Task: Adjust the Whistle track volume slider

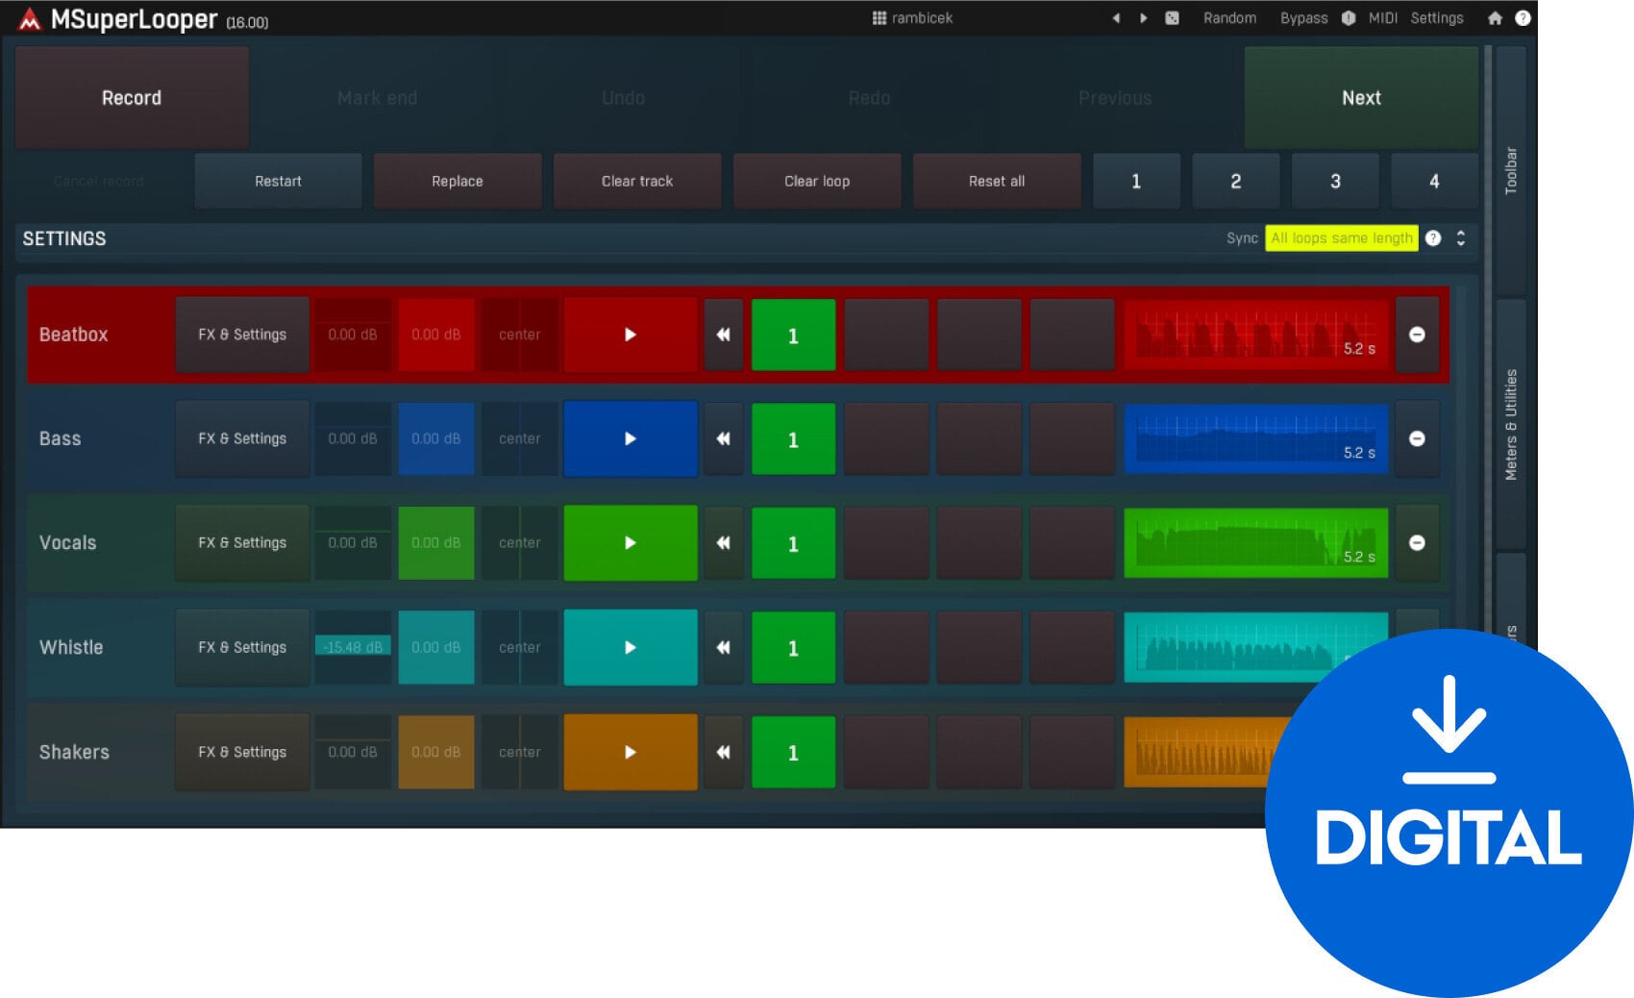Action: [352, 647]
